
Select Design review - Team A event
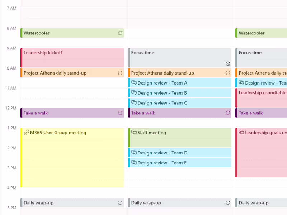point(179,83)
